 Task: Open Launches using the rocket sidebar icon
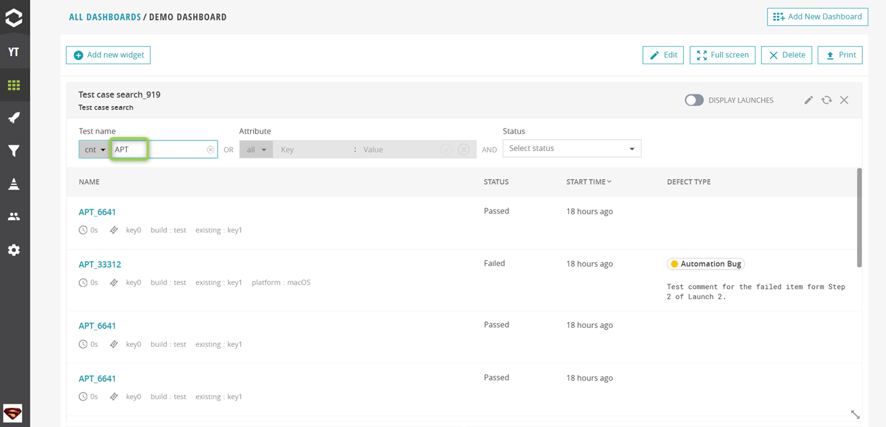(x=15, y=117)
